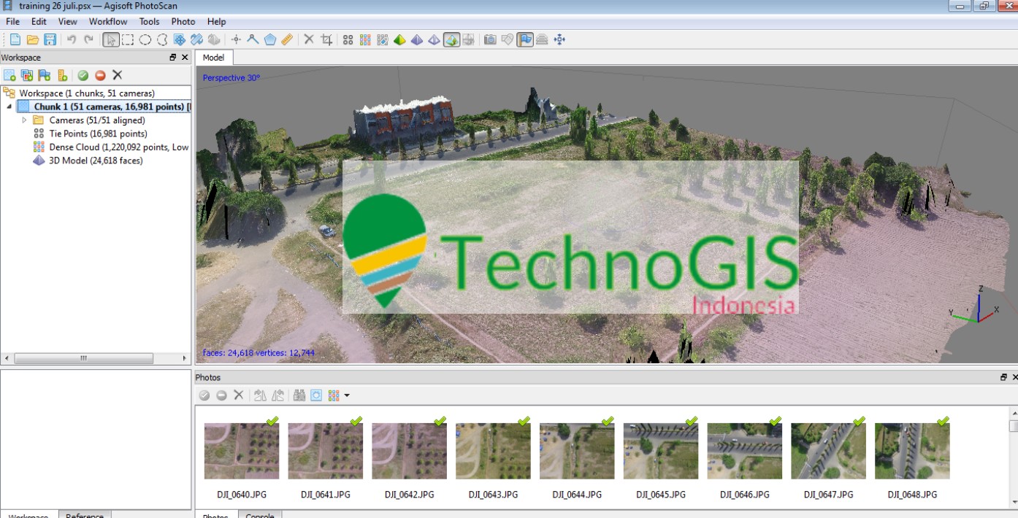
Task: Disable items with red icon in Workspace
Action: [101, 75]
